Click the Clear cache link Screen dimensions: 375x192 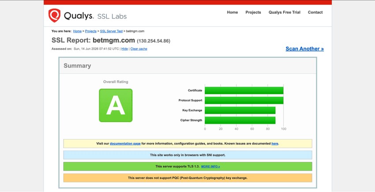click(139, 49)
